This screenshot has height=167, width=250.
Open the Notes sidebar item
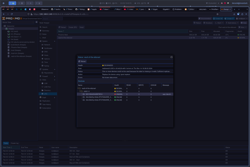[44, 34]
